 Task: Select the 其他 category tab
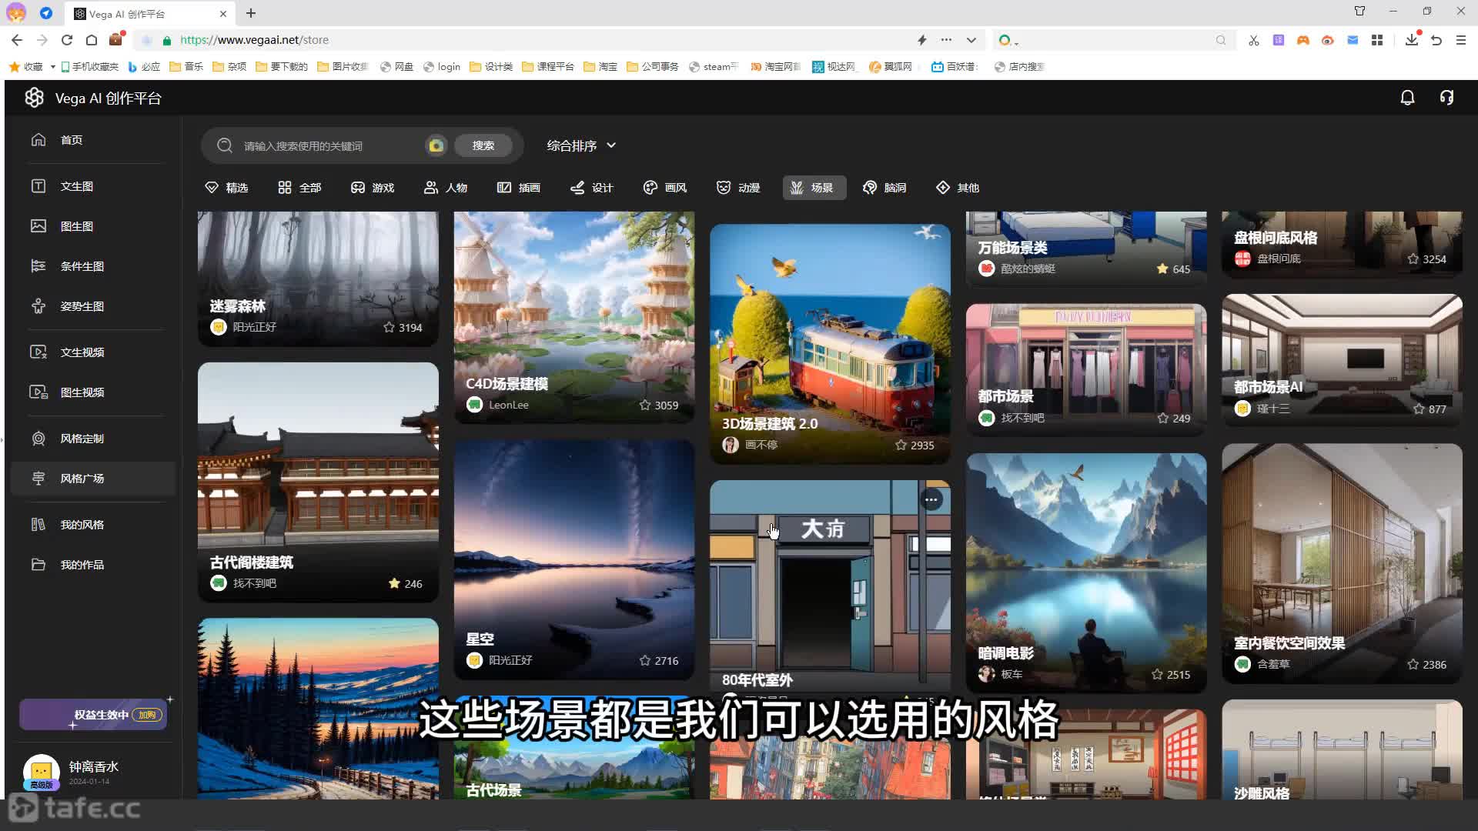[958, 188]
